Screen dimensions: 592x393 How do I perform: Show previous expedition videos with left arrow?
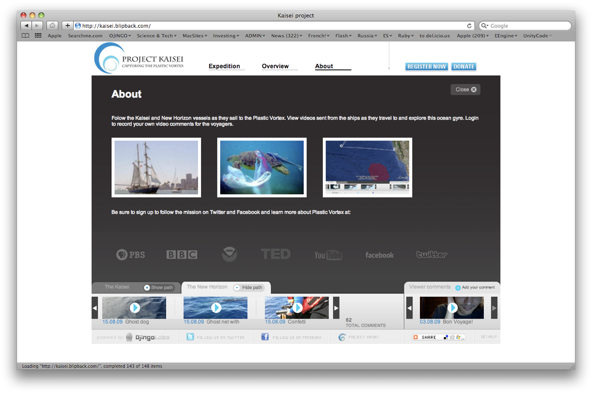[x=95, y=308]
